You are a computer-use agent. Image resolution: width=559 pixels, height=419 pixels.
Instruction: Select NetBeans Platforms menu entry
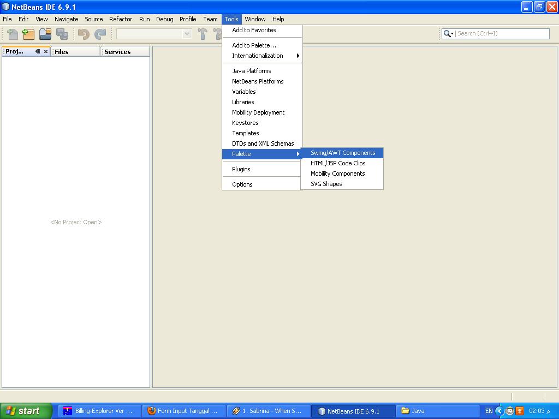262,81
